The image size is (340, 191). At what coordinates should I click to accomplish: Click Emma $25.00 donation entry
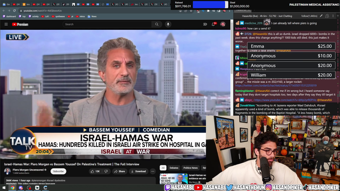(x=291, y=46)
